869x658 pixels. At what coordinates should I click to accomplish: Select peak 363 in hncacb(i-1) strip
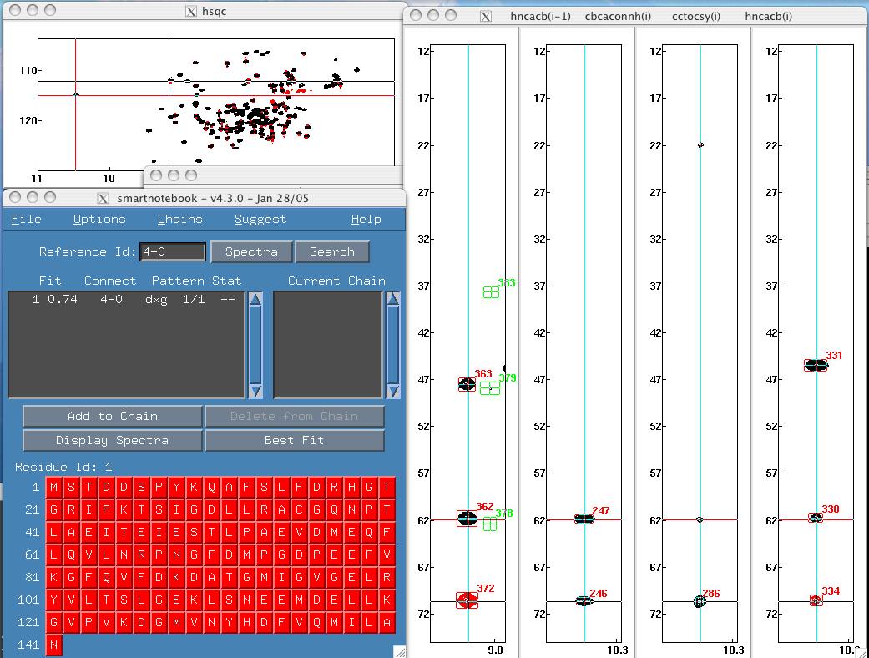(x=467, y=384)
